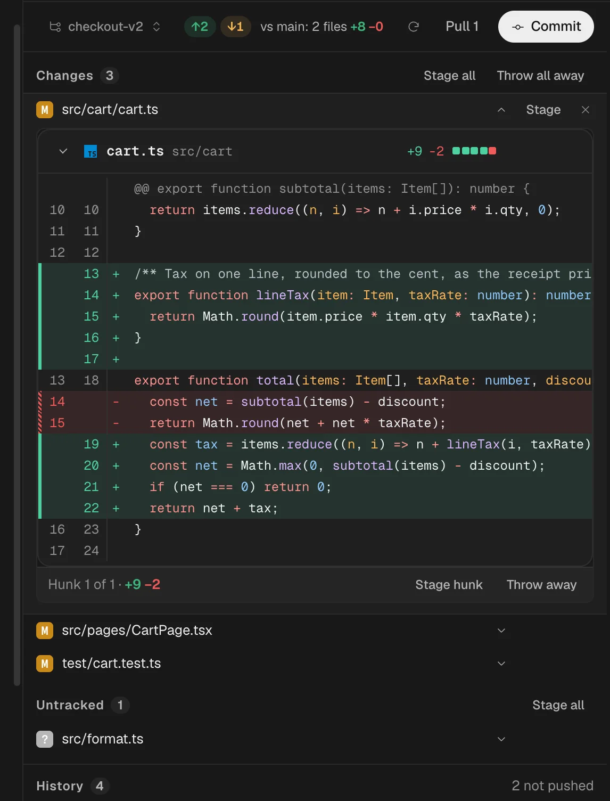Expand the src/format.ts untracked file
610x801 pixels.
[x=501, y=739]
